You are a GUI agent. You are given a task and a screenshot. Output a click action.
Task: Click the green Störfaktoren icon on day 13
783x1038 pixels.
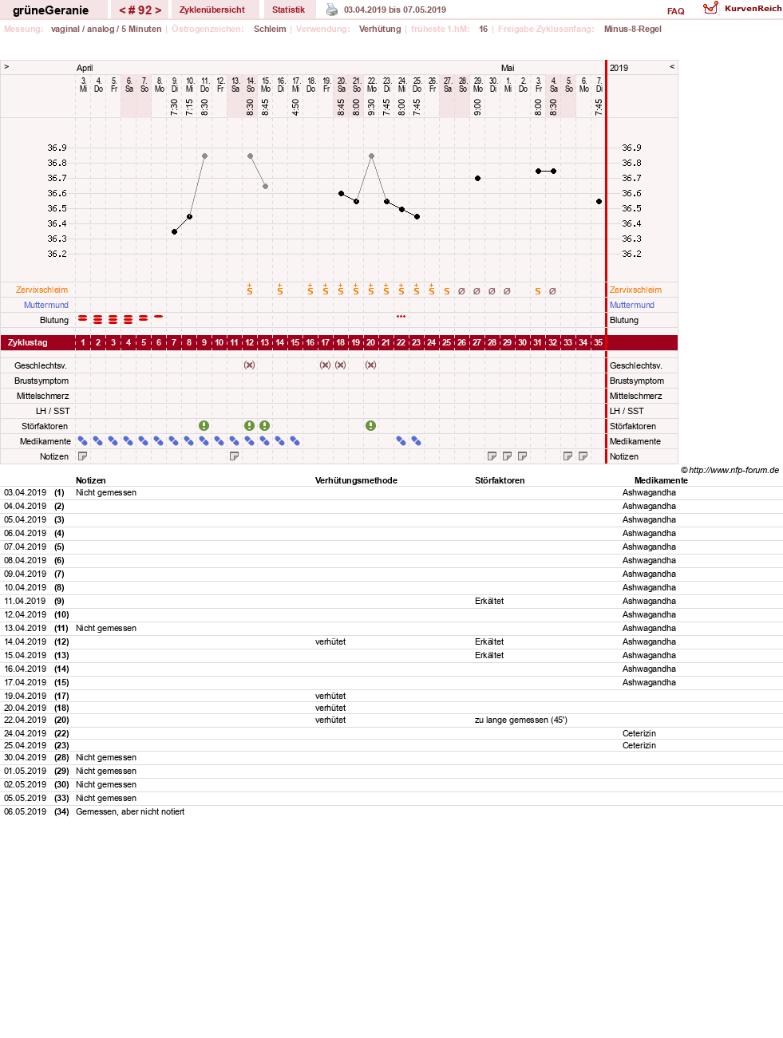[265, 426]
